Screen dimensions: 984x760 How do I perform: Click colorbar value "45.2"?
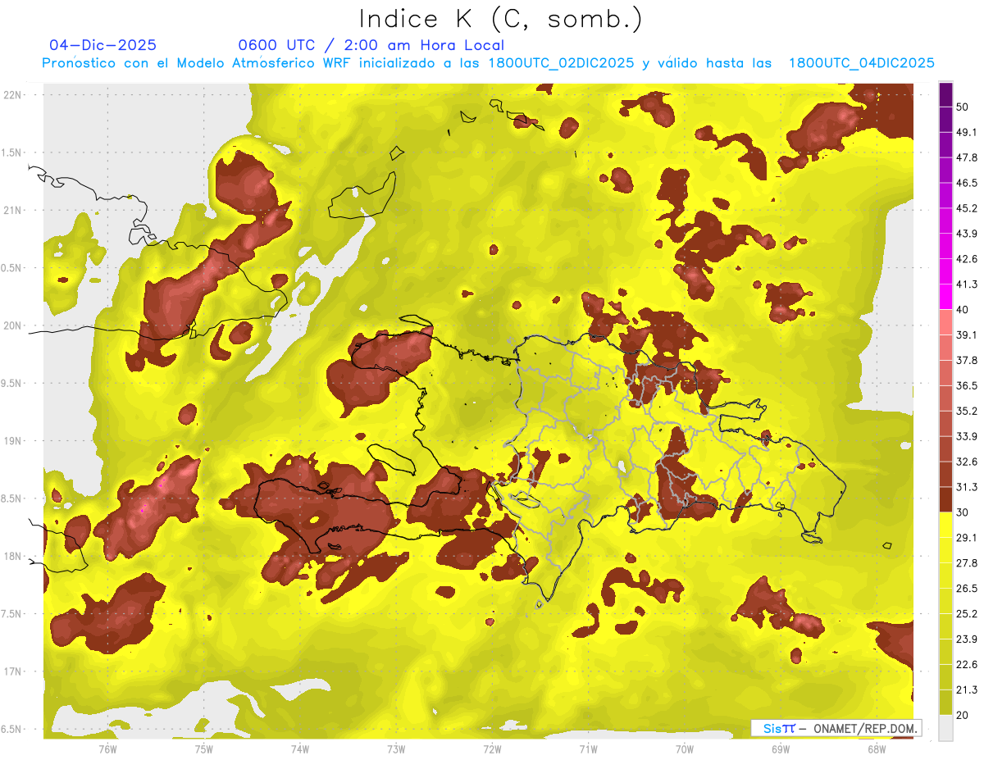[x=967, y=208]
